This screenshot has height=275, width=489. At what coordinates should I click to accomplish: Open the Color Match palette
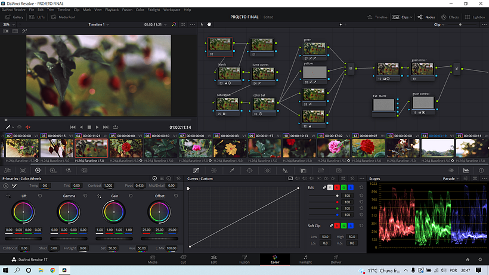(x=23, y=171)
